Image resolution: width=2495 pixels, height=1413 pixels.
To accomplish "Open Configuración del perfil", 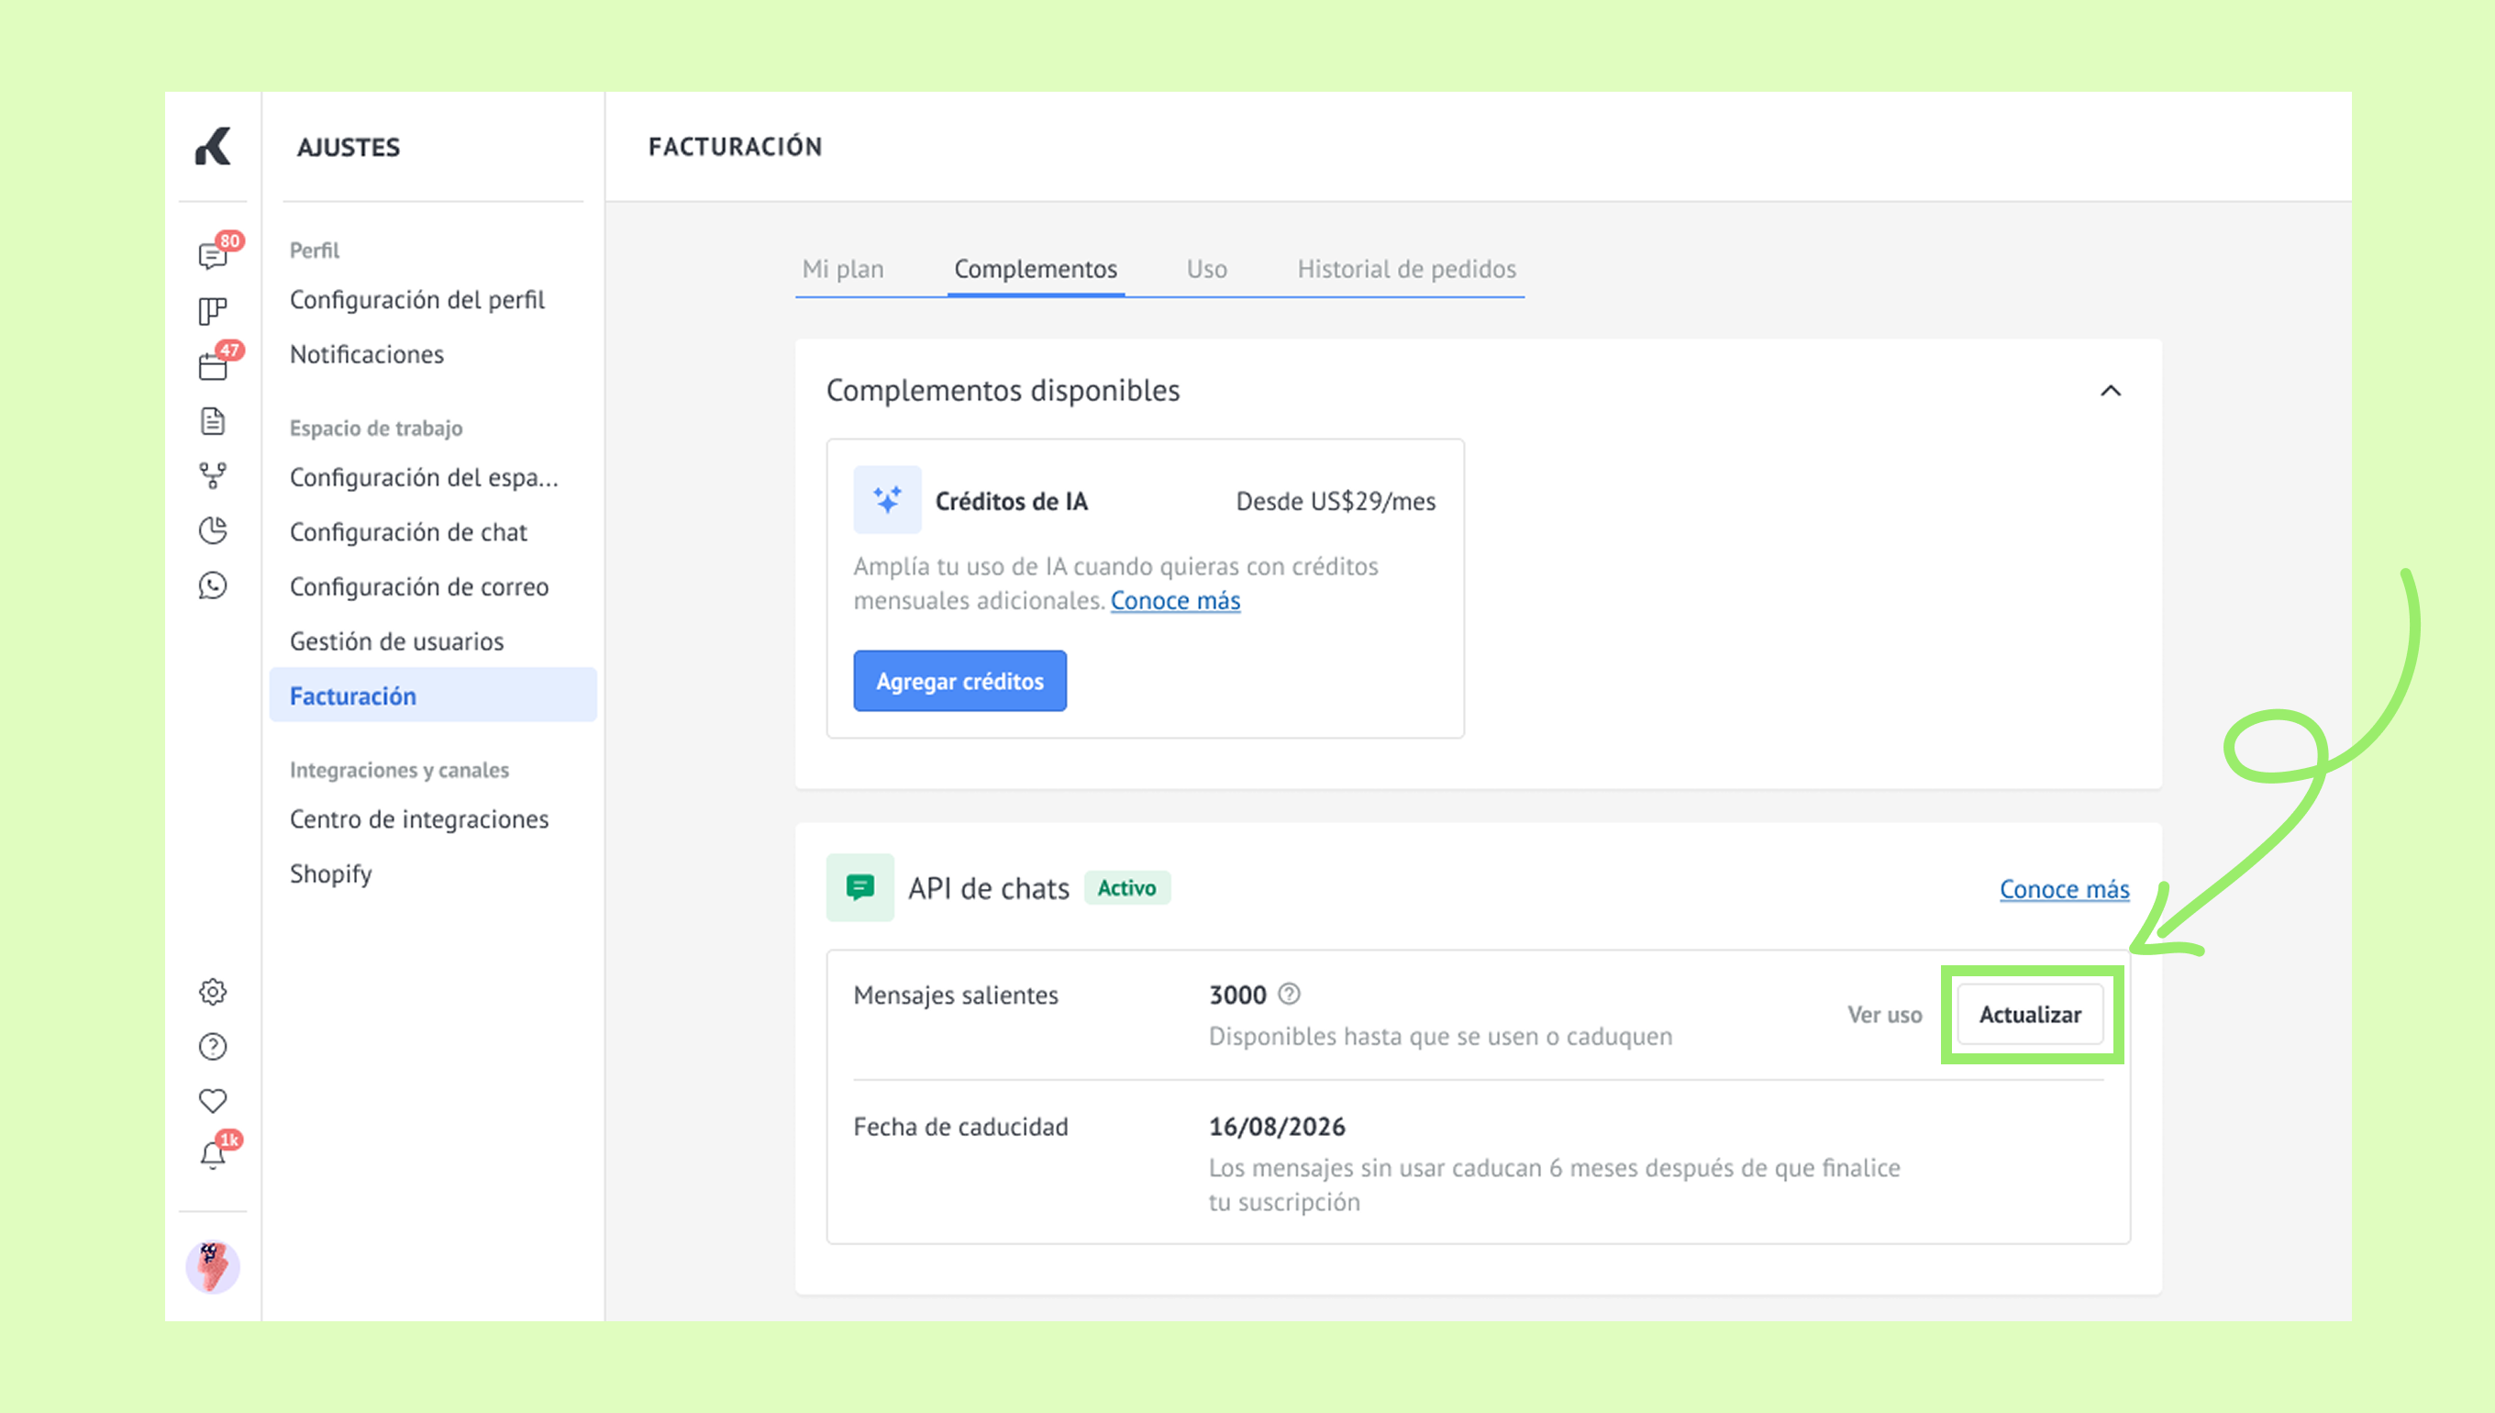I will [x=417, y=300].
